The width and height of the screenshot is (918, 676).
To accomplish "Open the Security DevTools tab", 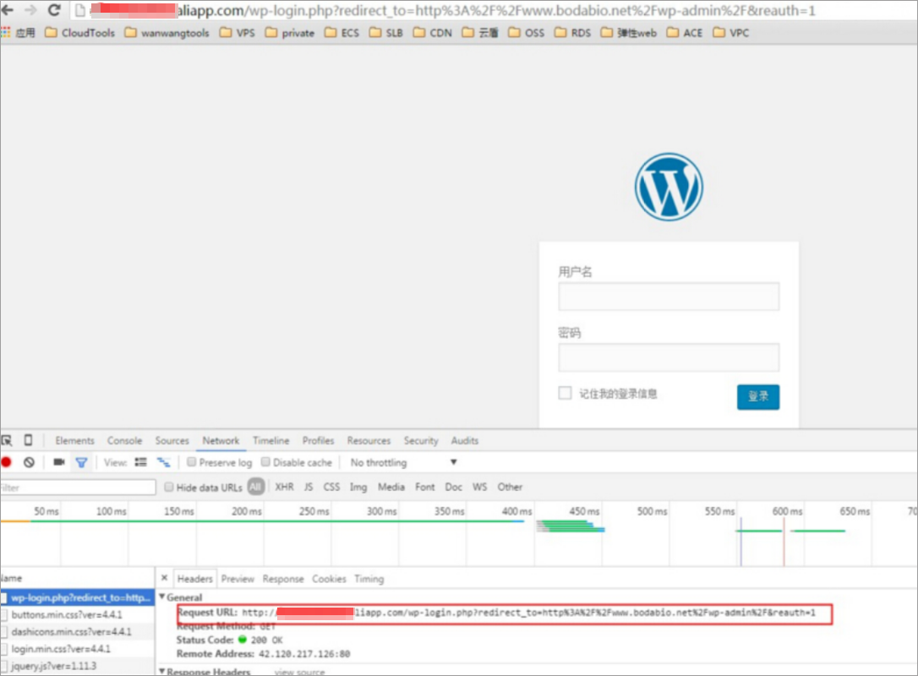I will 421,441.
